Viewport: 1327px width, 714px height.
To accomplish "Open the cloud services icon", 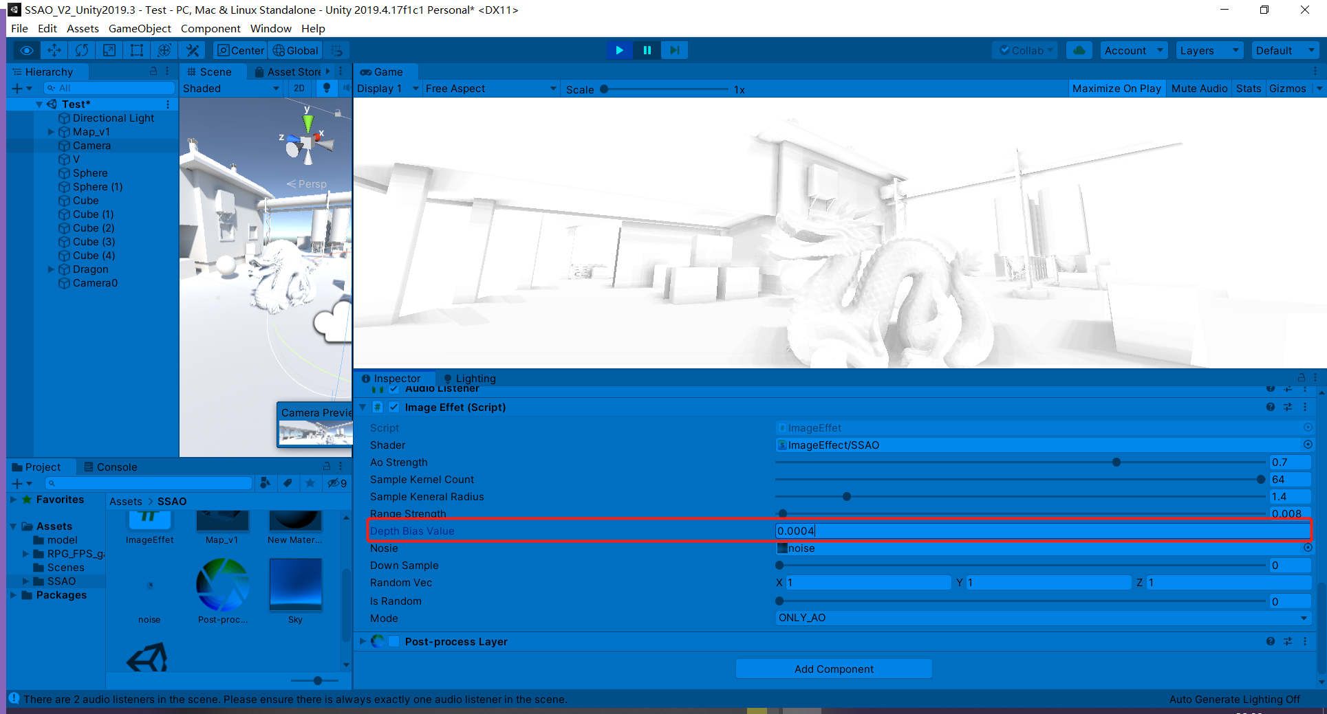I will point(1079,50).
